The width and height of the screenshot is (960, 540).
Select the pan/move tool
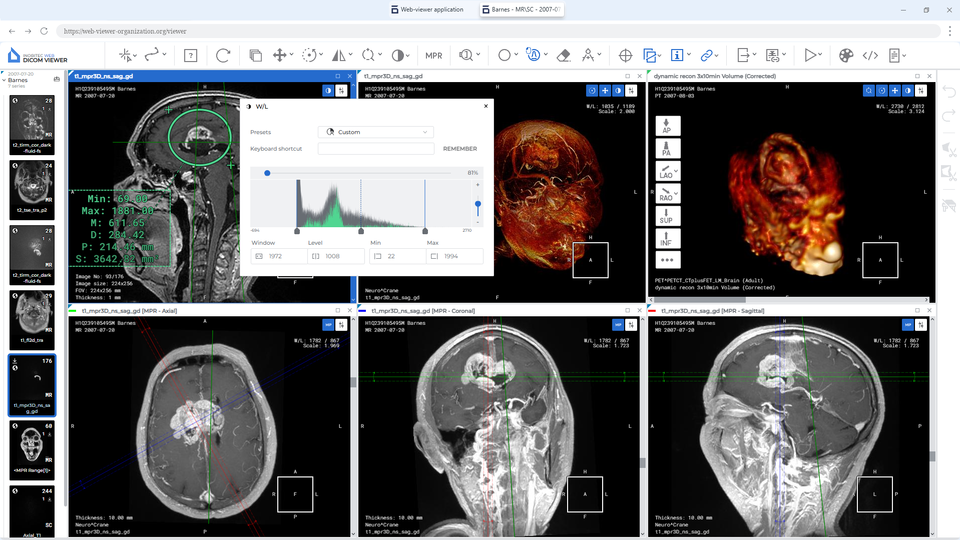coord(280,55)
